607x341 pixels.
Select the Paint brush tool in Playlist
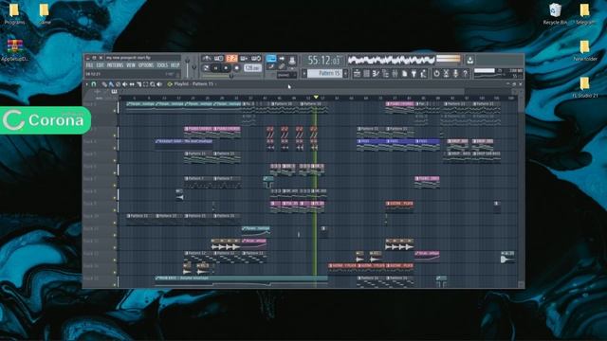pyautogui.click(x=112, y=84)
